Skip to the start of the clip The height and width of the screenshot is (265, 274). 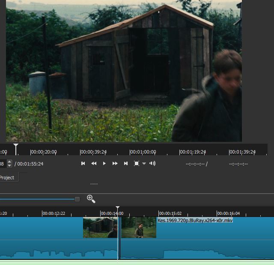83,163
